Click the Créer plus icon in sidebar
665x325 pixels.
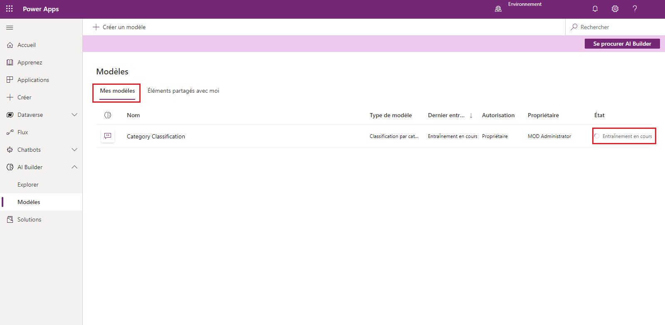click(10, 97)
